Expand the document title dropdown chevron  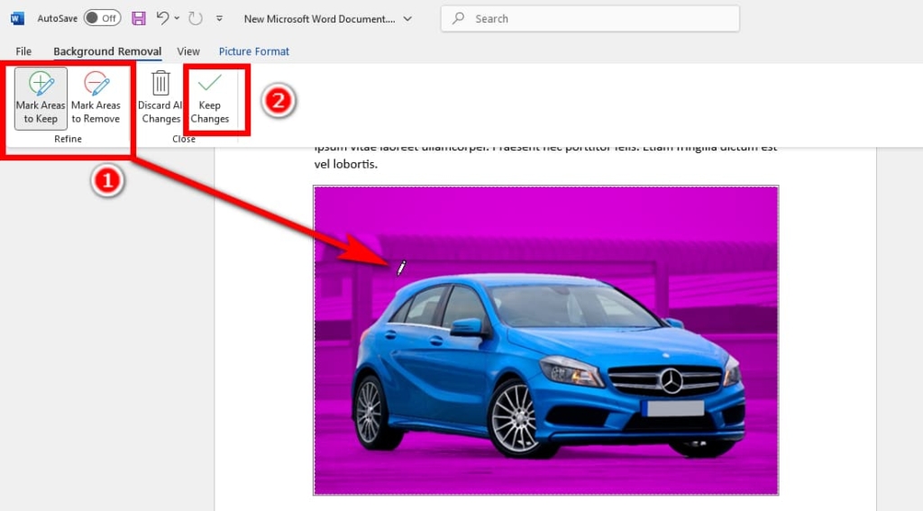click(x=407, y=18)
